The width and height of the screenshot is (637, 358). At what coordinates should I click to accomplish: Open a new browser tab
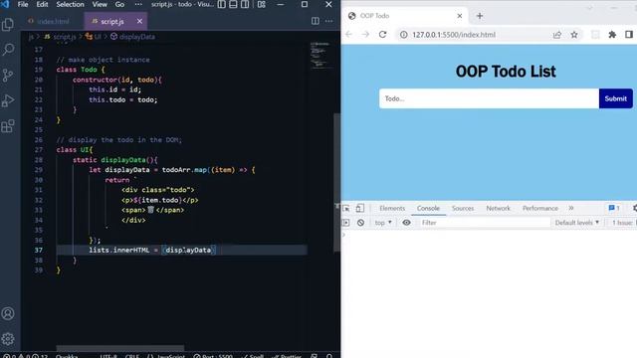[480, 16]
